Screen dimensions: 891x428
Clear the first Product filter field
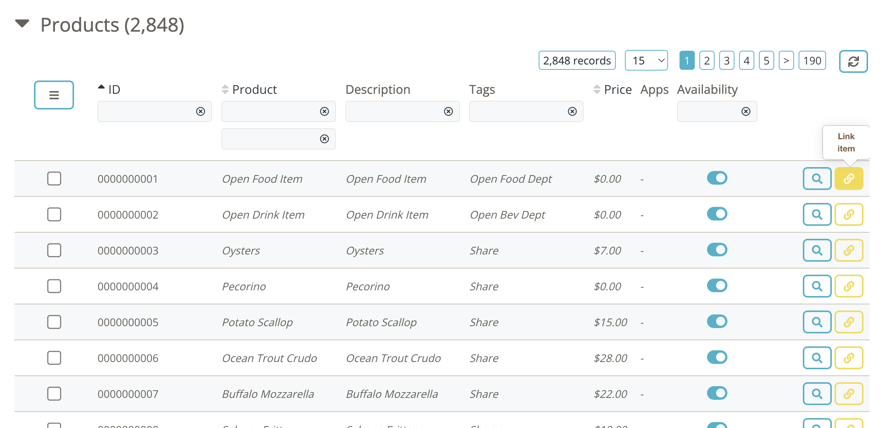324,111
